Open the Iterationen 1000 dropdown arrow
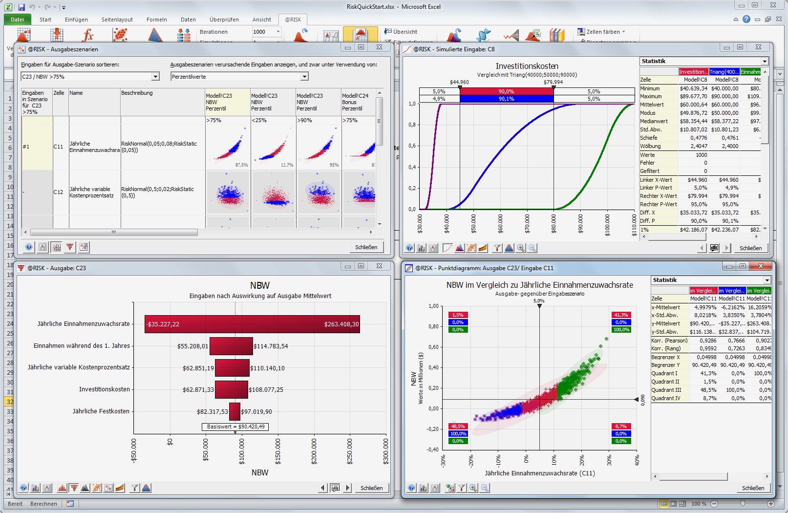This screenshot has width=788, height=513. 278,32
